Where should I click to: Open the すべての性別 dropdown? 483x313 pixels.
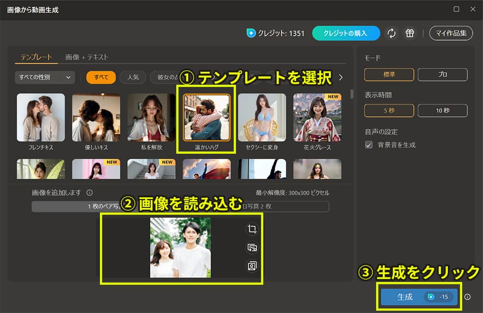tap(44, 77)
